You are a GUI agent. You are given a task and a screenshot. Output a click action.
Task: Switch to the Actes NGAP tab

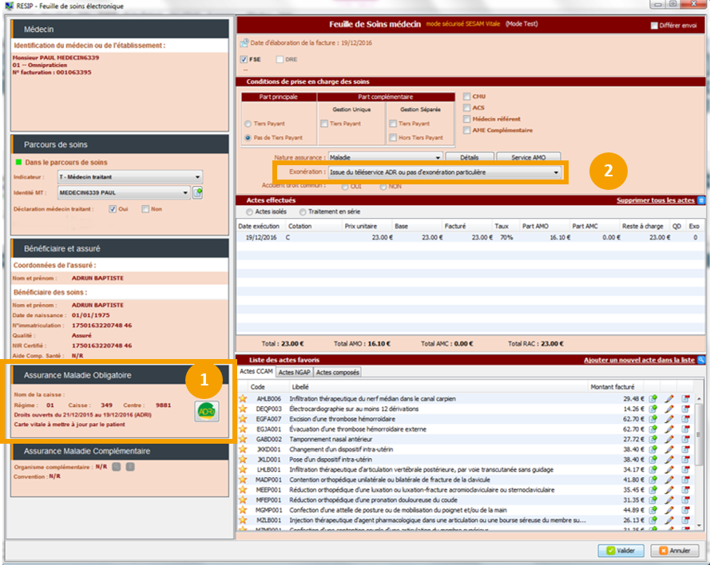point(295,372)
